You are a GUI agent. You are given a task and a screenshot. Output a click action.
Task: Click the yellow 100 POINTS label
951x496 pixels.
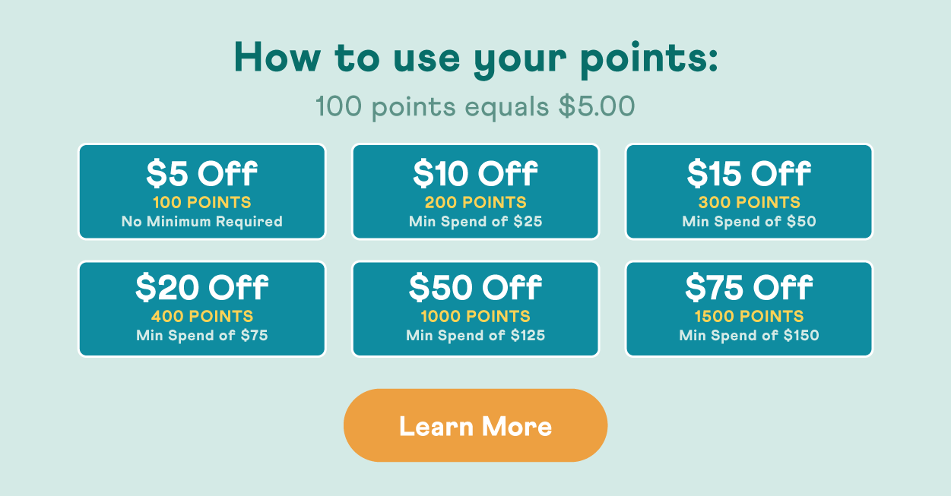pos(201,203)
